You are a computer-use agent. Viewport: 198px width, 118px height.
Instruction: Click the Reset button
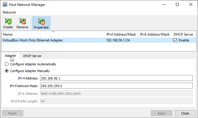[12, 113]
